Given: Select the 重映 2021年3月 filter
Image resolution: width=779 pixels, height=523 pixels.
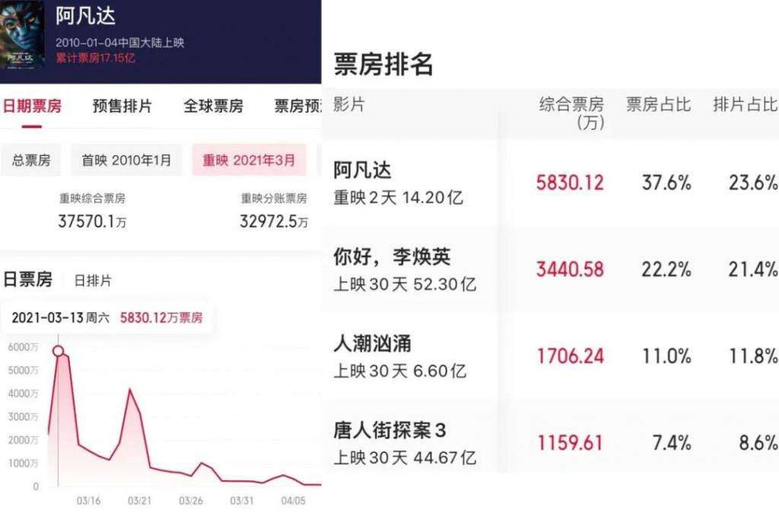Looking at the screenshot, I should pos(249,161).
